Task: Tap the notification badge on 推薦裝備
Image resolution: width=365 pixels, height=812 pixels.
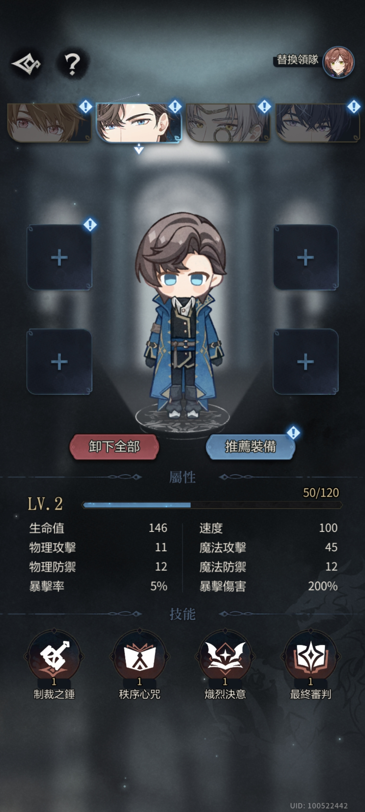Action: pos(293,433)
